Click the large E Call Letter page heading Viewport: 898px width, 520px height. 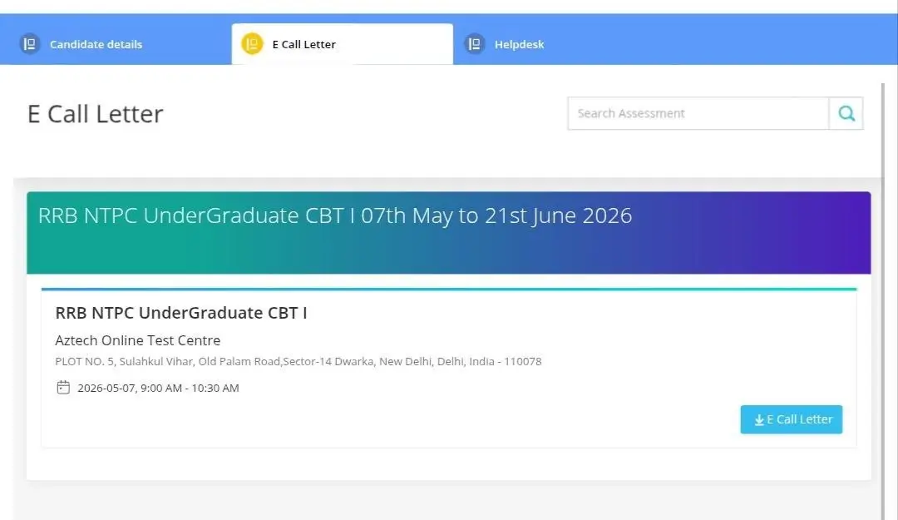pyautogui.click(x=95, y=114)
